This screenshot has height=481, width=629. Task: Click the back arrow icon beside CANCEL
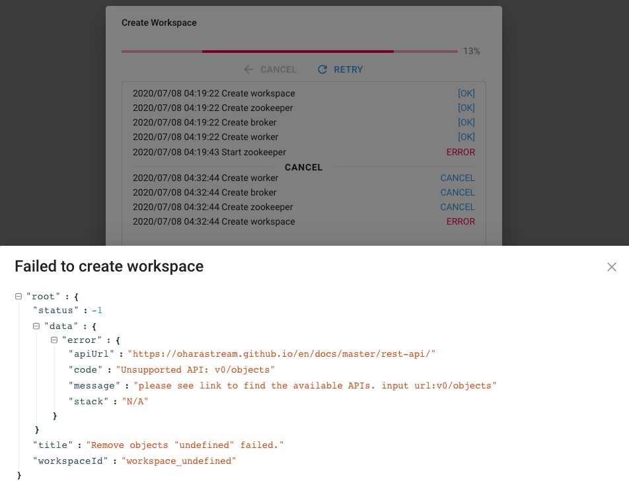coord(248,69)
